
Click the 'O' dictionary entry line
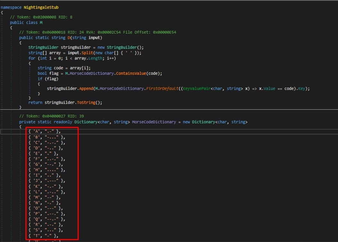[45, 208]
